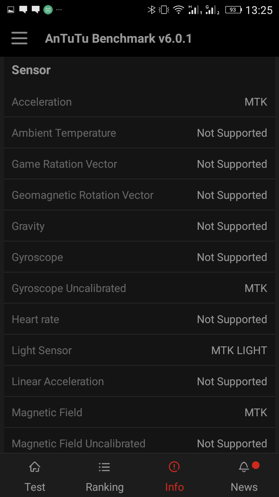Switch to the Ranking tab label
This screenshot has height=497, width=279.
coord(105,487)
